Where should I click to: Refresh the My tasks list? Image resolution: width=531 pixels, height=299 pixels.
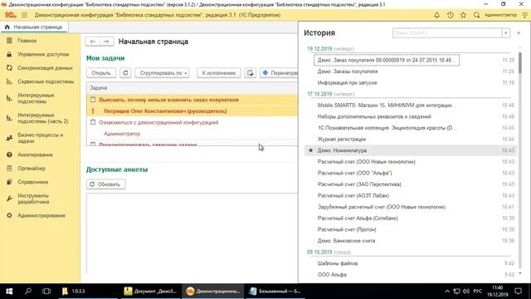coord(125,73)
